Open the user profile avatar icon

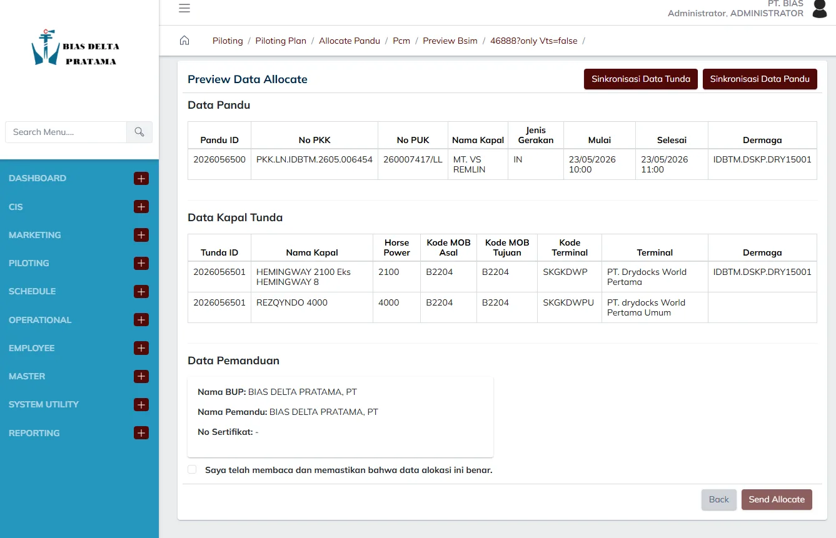(x=820, y=9)
